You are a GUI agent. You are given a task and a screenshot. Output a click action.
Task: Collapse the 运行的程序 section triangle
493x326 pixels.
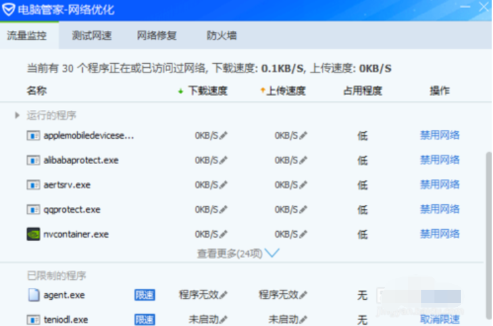pos(18,115)
